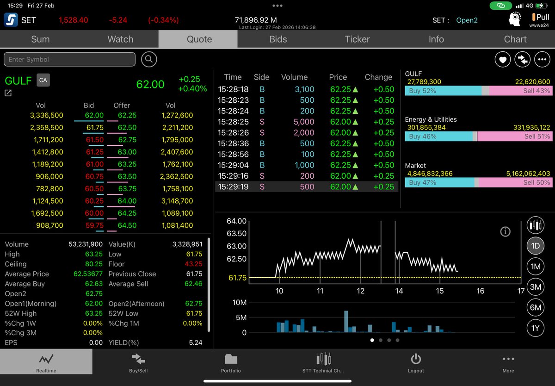Open the More menu at bottom right
Image resolution: width=555 pixels, height=386 pixels.
(508, 363)
